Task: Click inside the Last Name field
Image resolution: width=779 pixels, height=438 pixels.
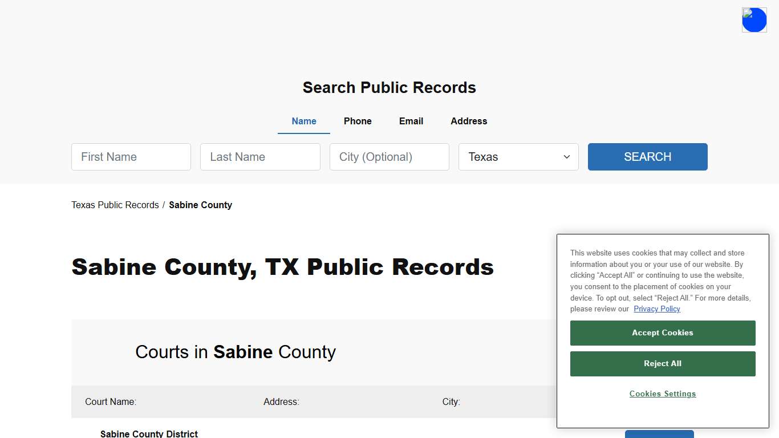Action: point(260,157)
